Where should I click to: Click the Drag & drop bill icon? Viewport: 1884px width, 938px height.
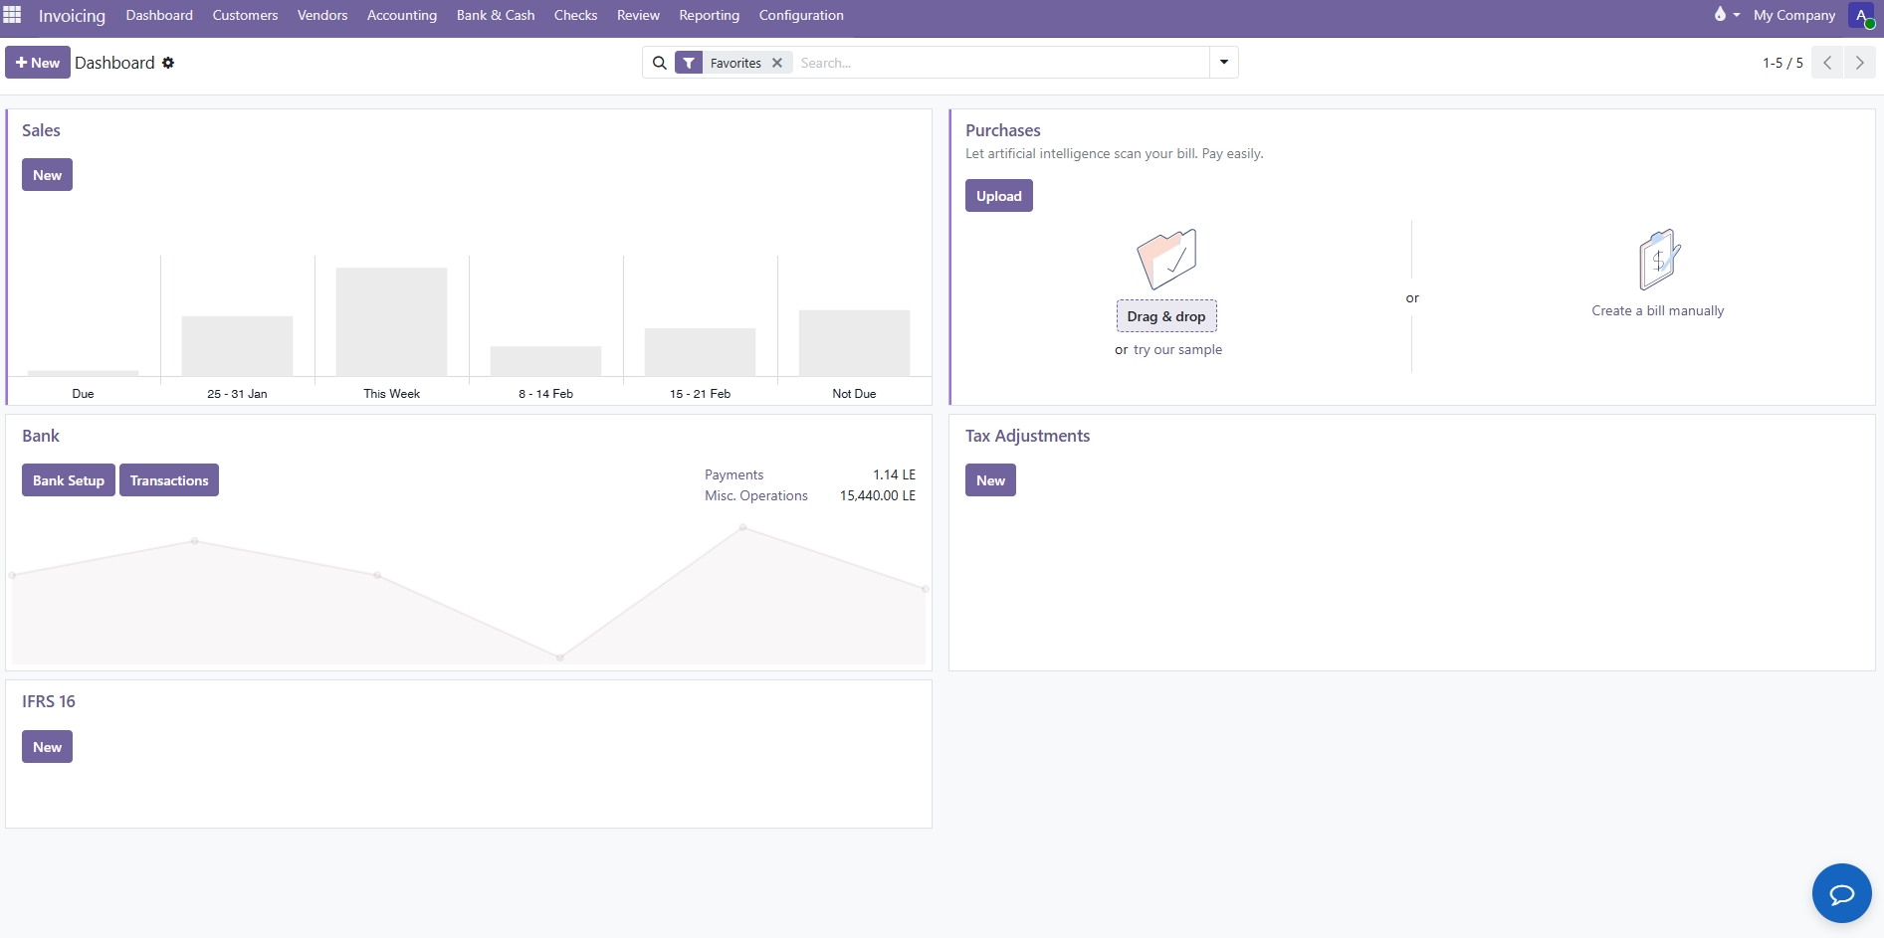point(1166,258)
